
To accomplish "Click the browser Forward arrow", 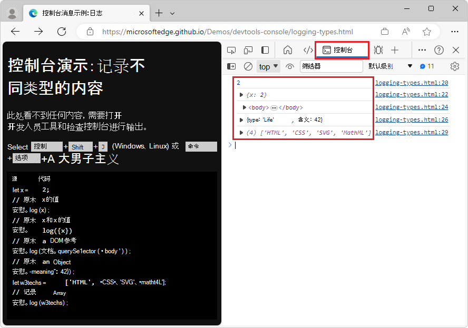I will (x=38, y=31).
